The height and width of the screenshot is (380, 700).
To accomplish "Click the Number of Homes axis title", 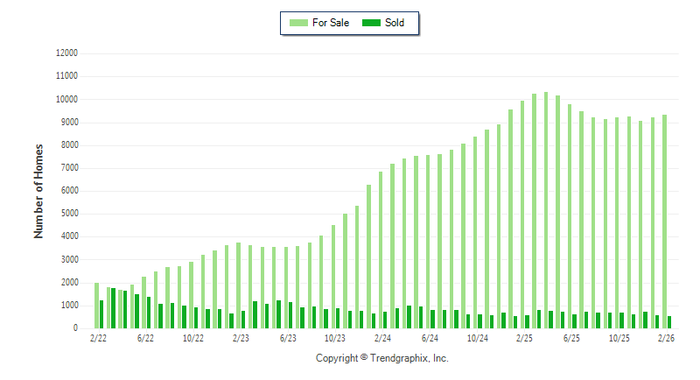I will click(38, 192).
